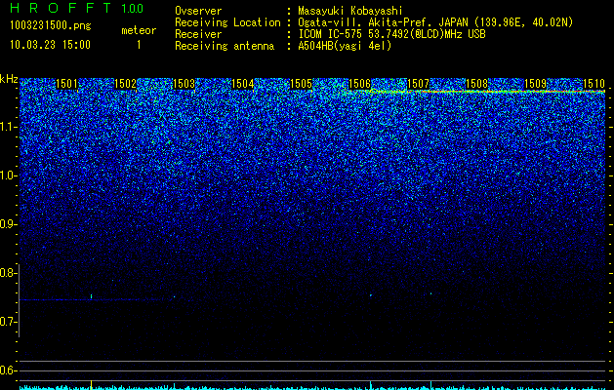This screenshot has height=390, width=614.
Task: Click the 0.6 kHz axis label
Action: (x=9, y=370)
